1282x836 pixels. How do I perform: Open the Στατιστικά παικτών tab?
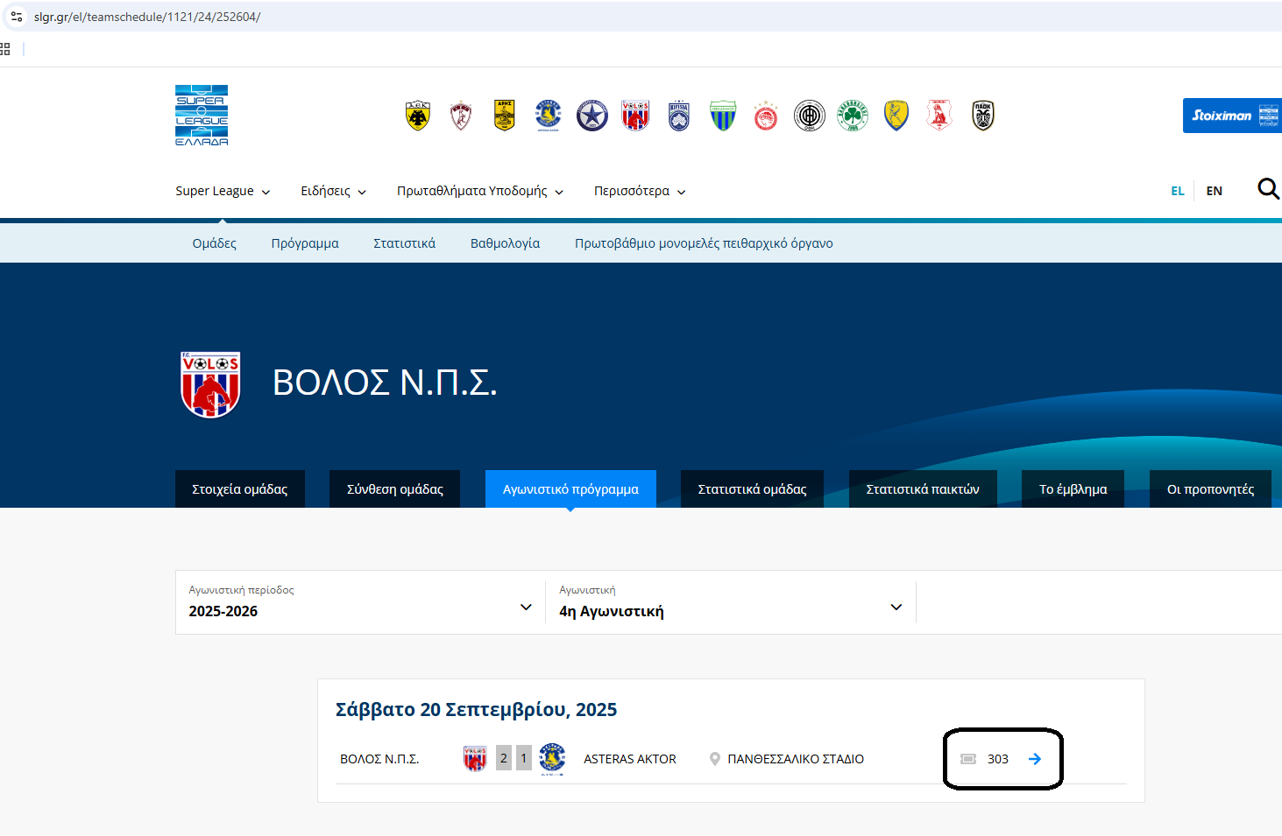coord(923,489)
